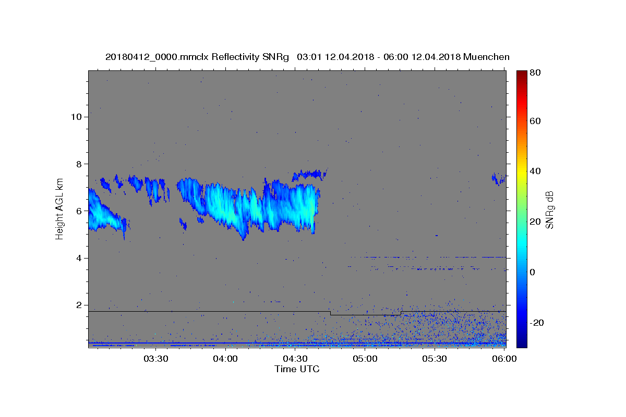This screenshot has height=417, width=626.
Task: Click the dark blue bottom of the colorbar
Action: coord(522,344)
